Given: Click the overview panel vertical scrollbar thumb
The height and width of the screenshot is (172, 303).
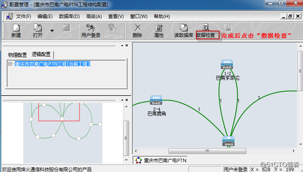Looking at the screenshot, I should click(x=126, y=138).
